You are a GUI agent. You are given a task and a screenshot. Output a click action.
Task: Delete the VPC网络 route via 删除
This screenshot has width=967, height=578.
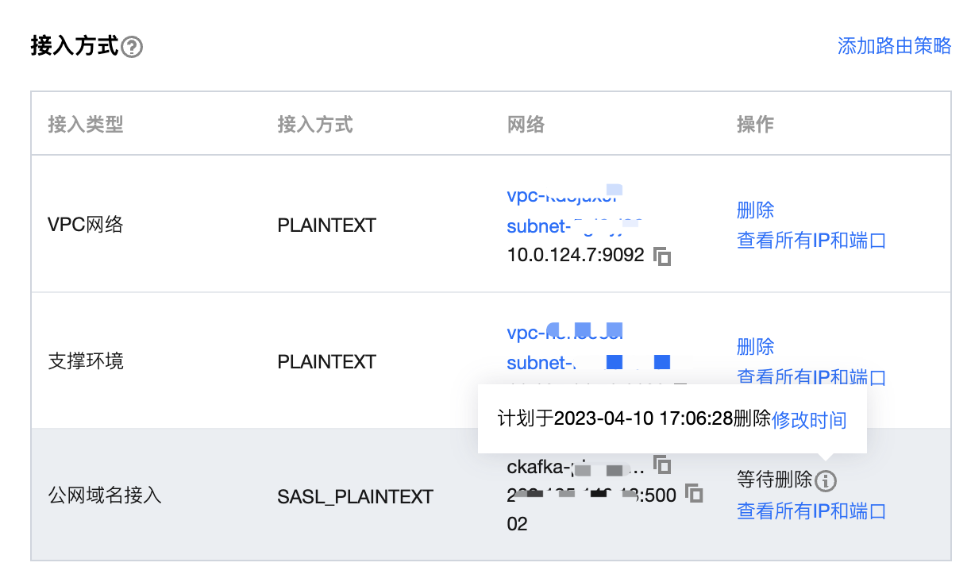coord(755,210)
